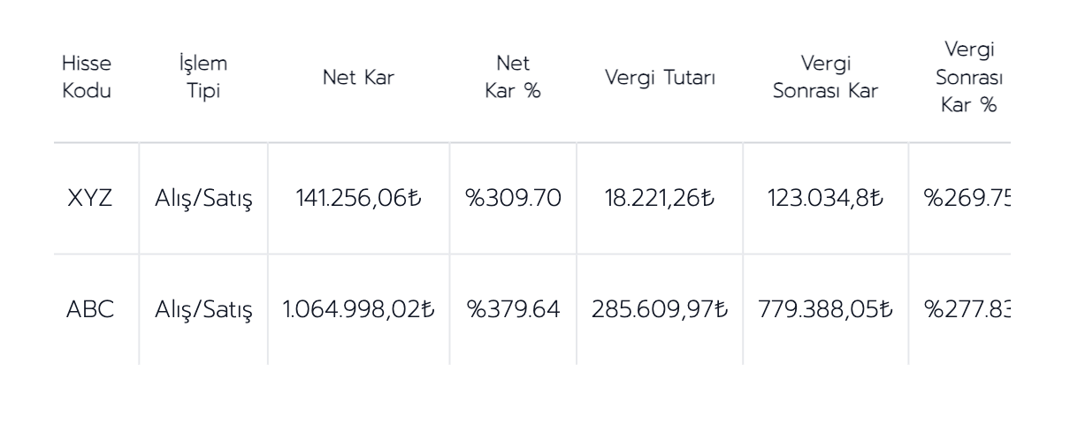This screenshot has width=1070, height=440.
Task: Click the Vergi Sonrası Kar column header
Action: pyautogui.click(x=825, y=77)
